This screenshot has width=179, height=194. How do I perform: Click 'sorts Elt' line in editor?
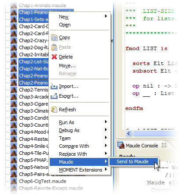155,63
